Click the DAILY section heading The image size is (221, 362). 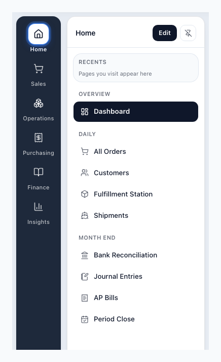(x=87, y=134)
